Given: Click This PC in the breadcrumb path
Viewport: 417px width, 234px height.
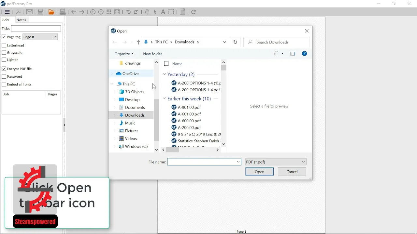Looking at the screenshot, I should point(162,42).
